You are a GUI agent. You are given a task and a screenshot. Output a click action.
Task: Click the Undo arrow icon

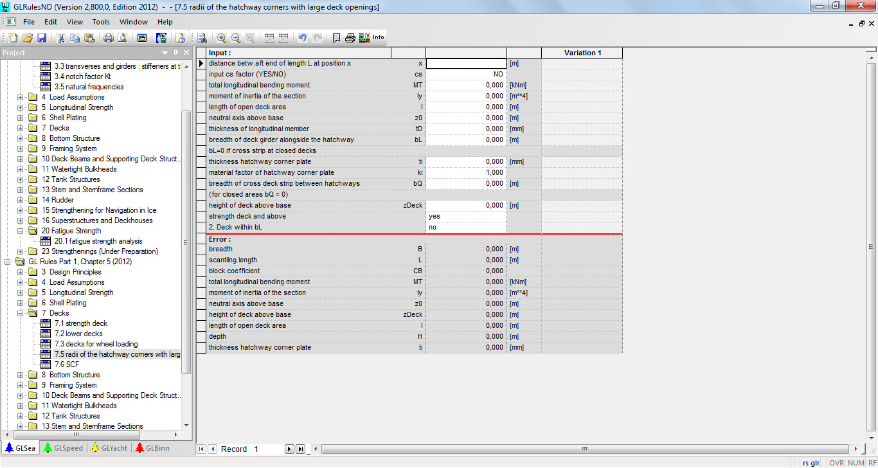[x=303, y=38]
